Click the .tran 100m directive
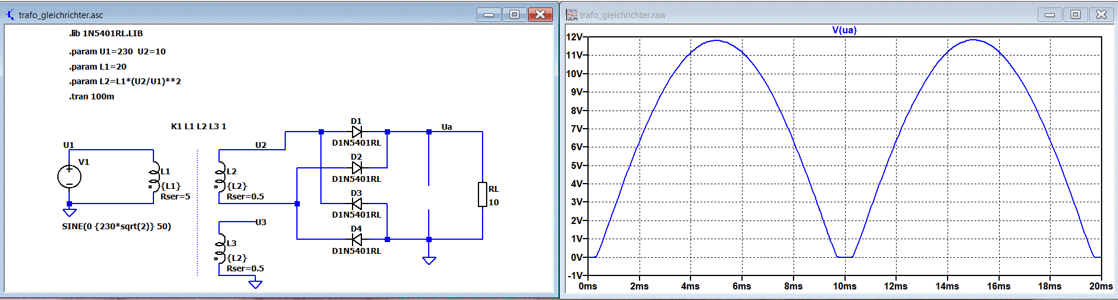The width and height of the screenshot is (1118, 300). tap(92, 96)
